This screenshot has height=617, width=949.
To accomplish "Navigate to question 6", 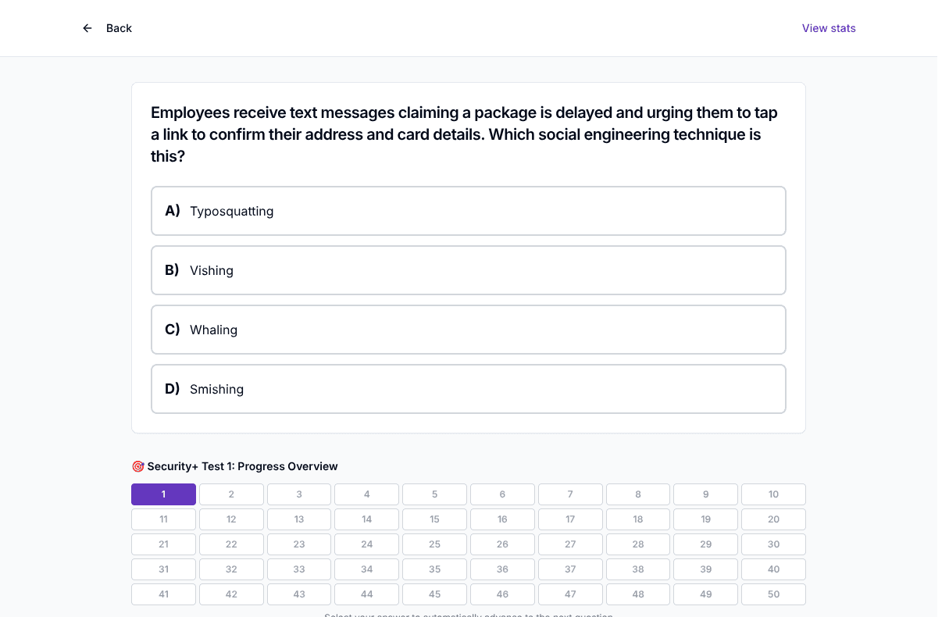I will (502, 494).
